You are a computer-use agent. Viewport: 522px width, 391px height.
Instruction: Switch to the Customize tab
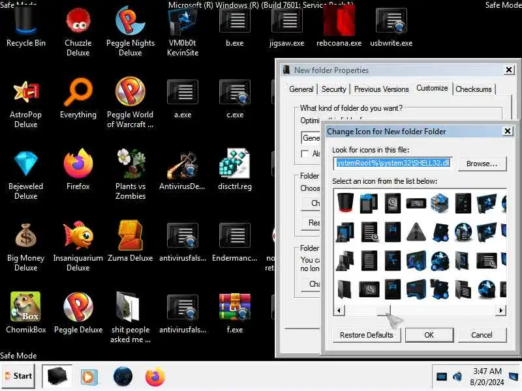point(432,88)
